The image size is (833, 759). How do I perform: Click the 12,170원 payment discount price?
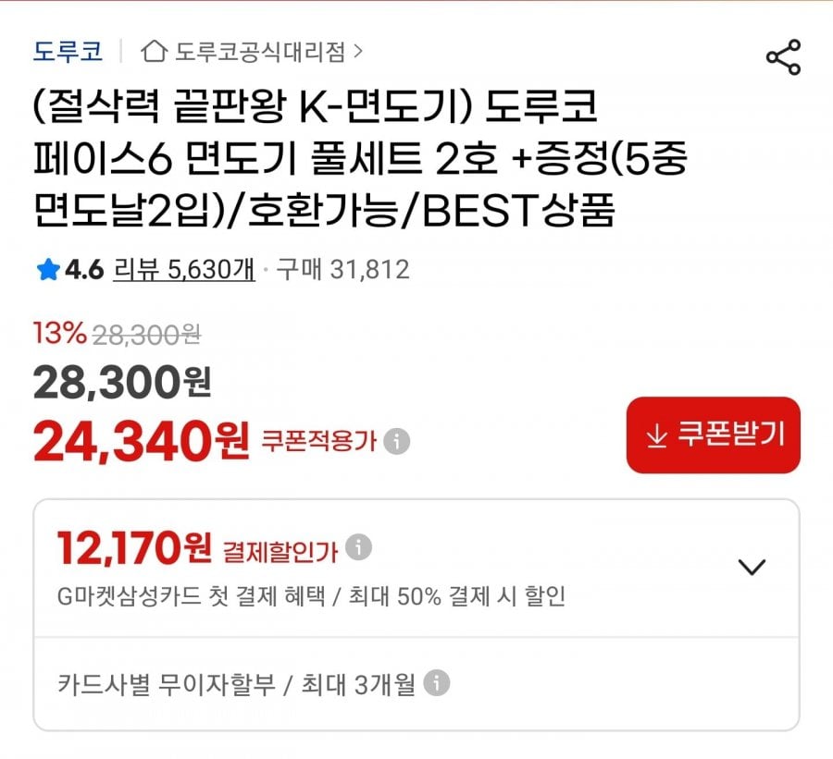pos(134,550)
